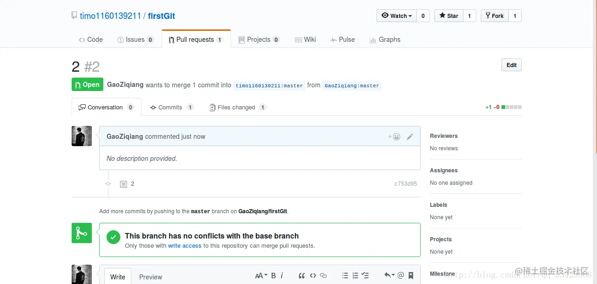The height and width of the screenshot is (284, 597).
Task: Add a task list with the checklist icon
Action: click(365, 276)
